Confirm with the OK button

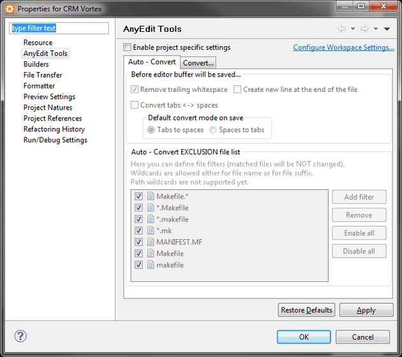pos(304,337)
